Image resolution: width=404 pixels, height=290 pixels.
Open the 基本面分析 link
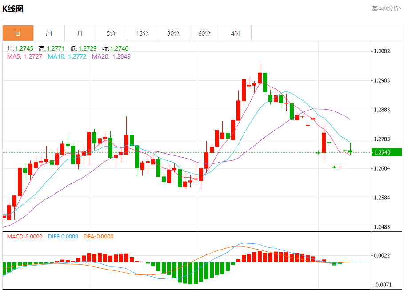coord(387,8)
